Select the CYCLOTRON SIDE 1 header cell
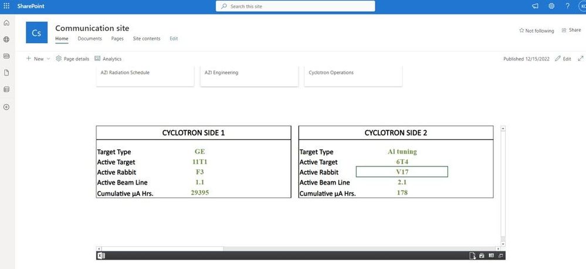 point(194,132)
